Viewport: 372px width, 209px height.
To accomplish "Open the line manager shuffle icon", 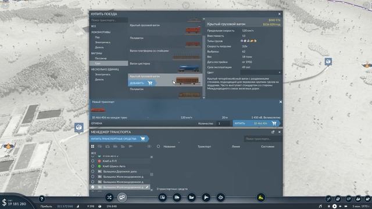I will point(109,197).
